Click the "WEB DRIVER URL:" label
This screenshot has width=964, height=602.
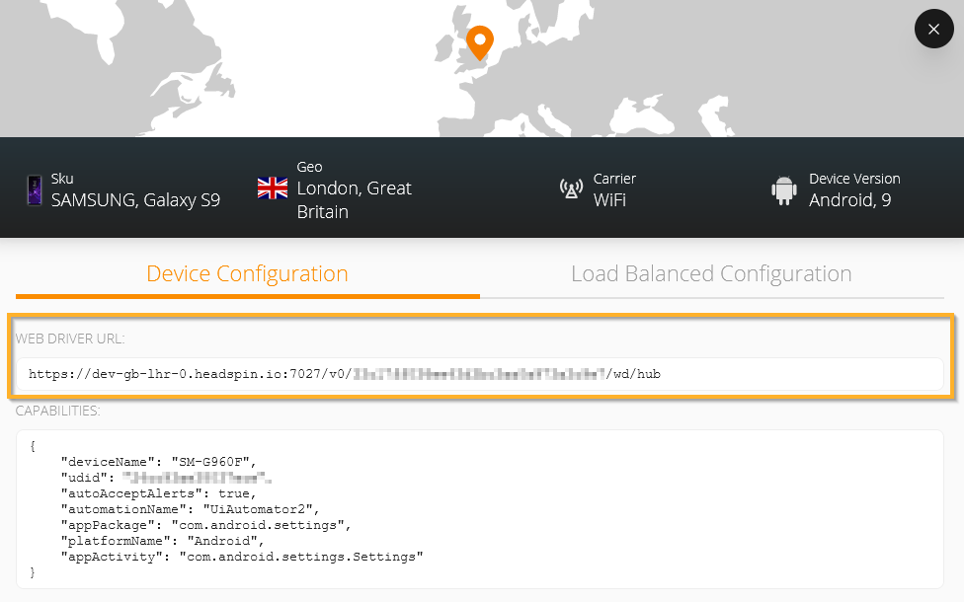[70, 339]
